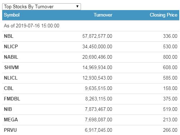This screenshot has width=180, height=135.
Task: Click the SHIVM symbol
Action: (12, 67)
